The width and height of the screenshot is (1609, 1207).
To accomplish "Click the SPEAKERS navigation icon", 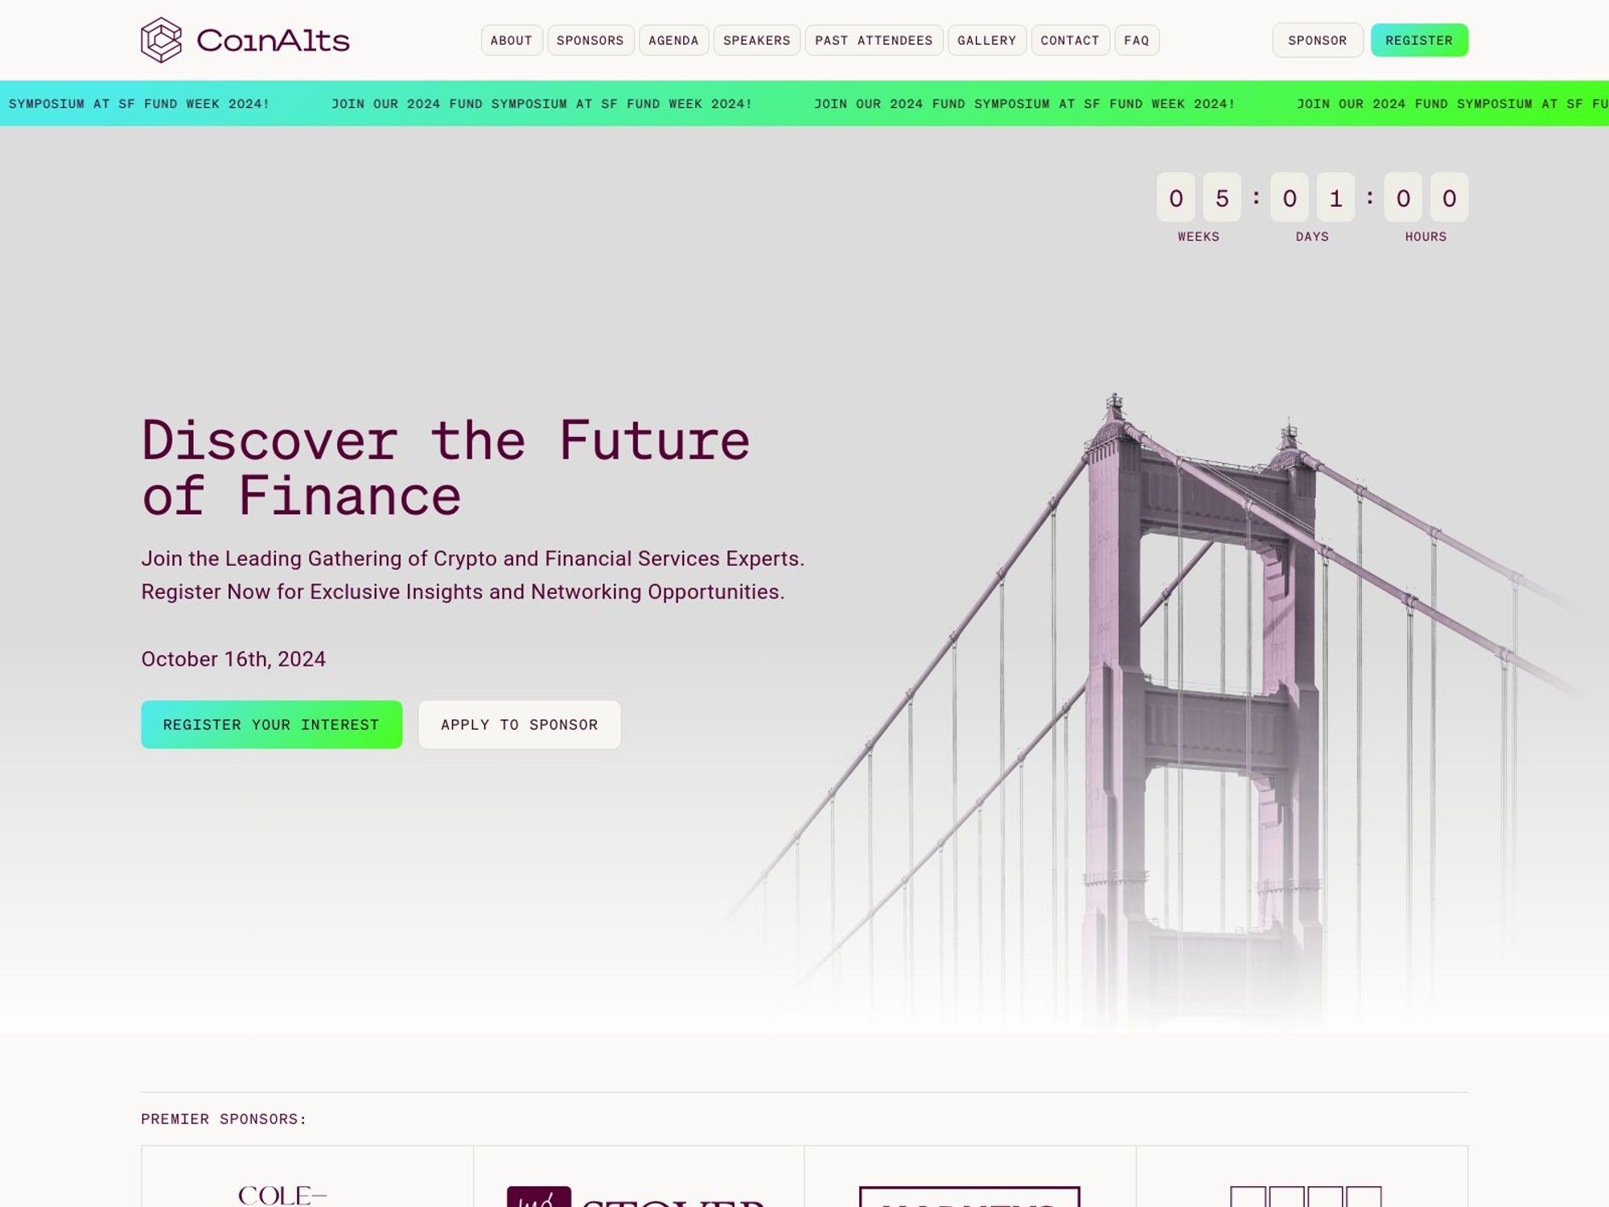I will point(755,39).
